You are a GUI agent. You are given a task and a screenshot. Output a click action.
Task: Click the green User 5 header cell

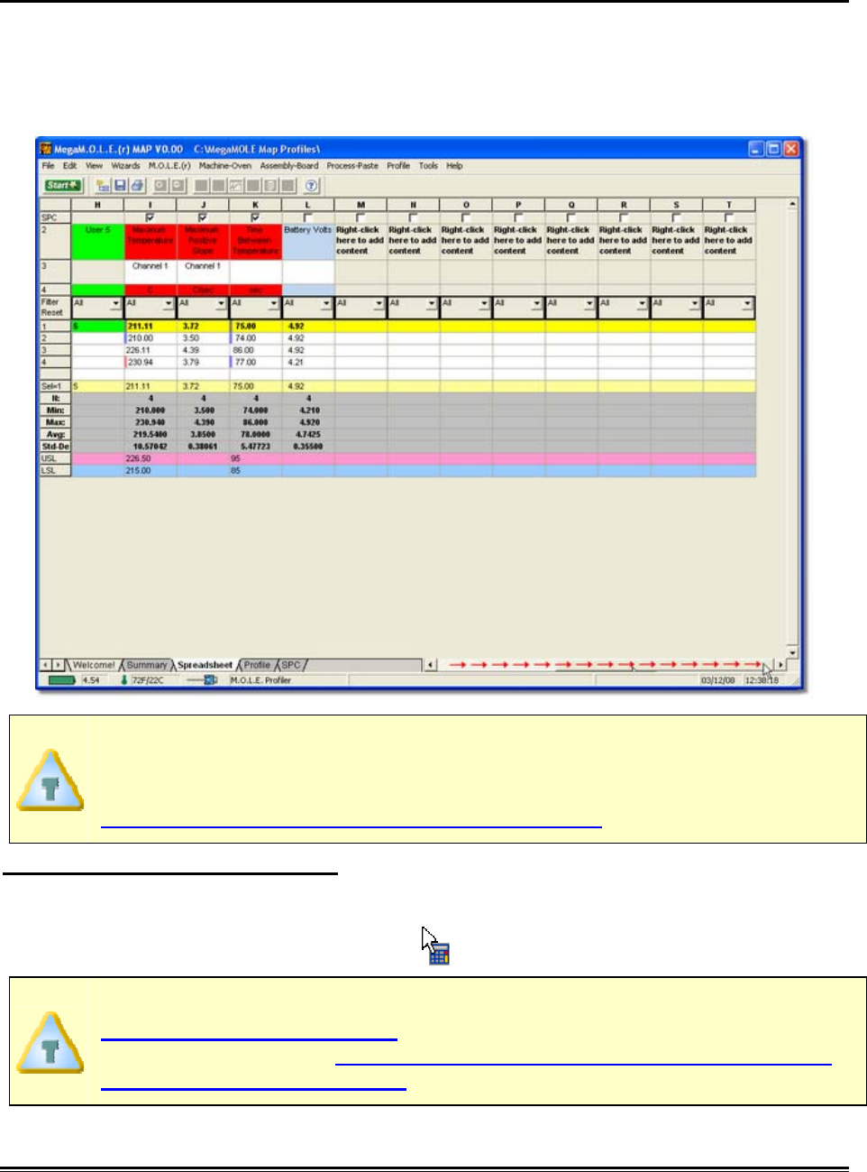(98, 242)
